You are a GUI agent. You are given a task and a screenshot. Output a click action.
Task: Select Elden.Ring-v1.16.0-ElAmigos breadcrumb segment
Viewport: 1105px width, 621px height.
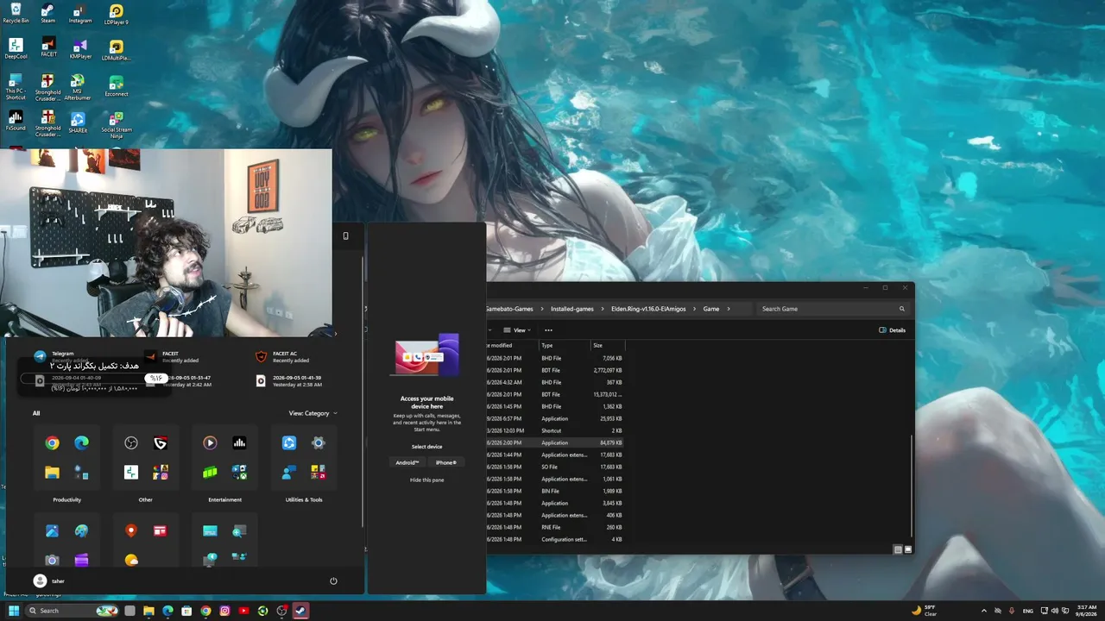point(648,308)
